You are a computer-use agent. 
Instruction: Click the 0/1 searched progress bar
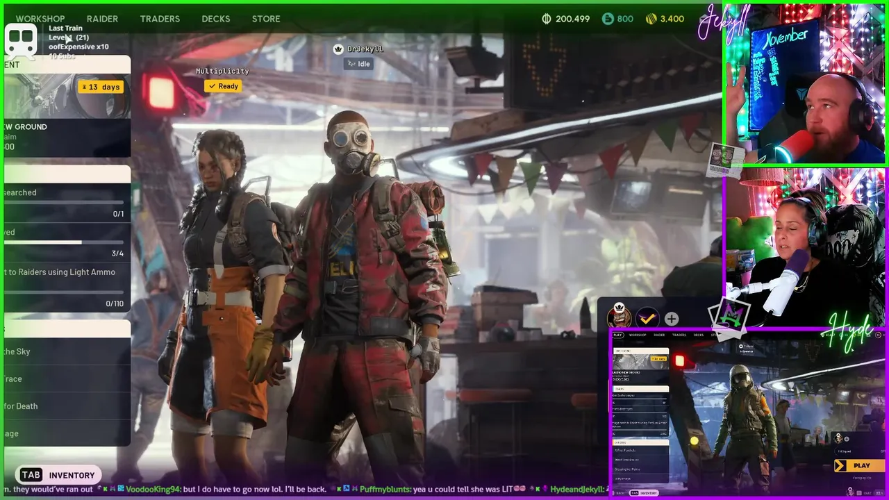click(64, 203)
